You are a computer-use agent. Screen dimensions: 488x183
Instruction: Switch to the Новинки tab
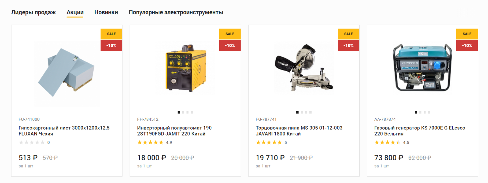click(x=106, y=12)
